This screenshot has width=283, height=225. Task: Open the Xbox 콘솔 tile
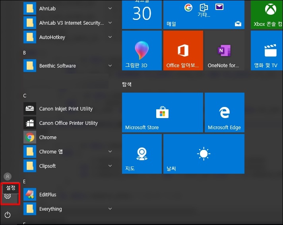point(267,14)
